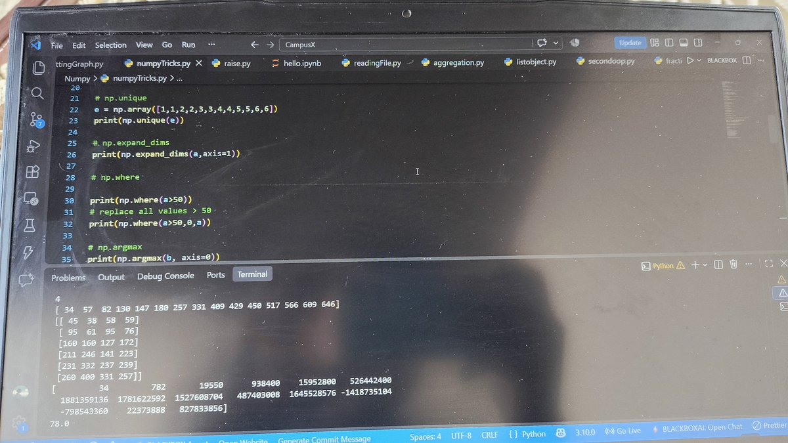Switch to listobject.py editor tab
788x443 pixels.
(530, 62)
